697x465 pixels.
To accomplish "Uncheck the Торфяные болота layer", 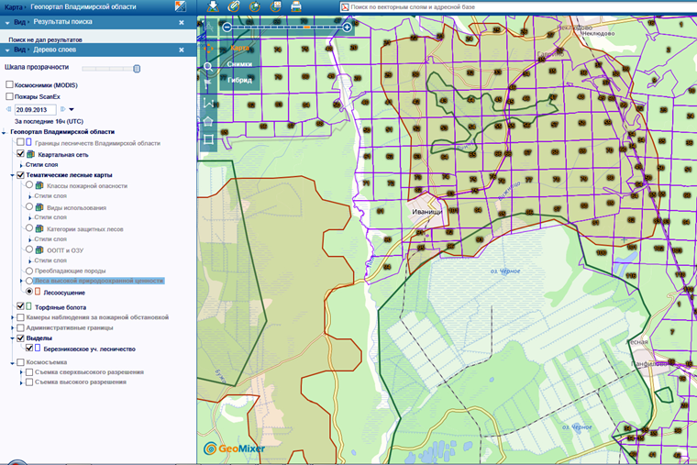I will point(20,306).
